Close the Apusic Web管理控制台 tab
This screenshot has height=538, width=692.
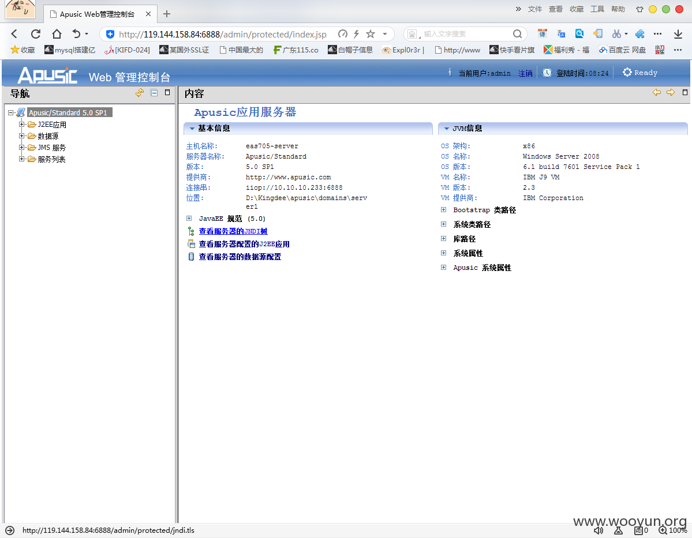[x=148, y=14]
